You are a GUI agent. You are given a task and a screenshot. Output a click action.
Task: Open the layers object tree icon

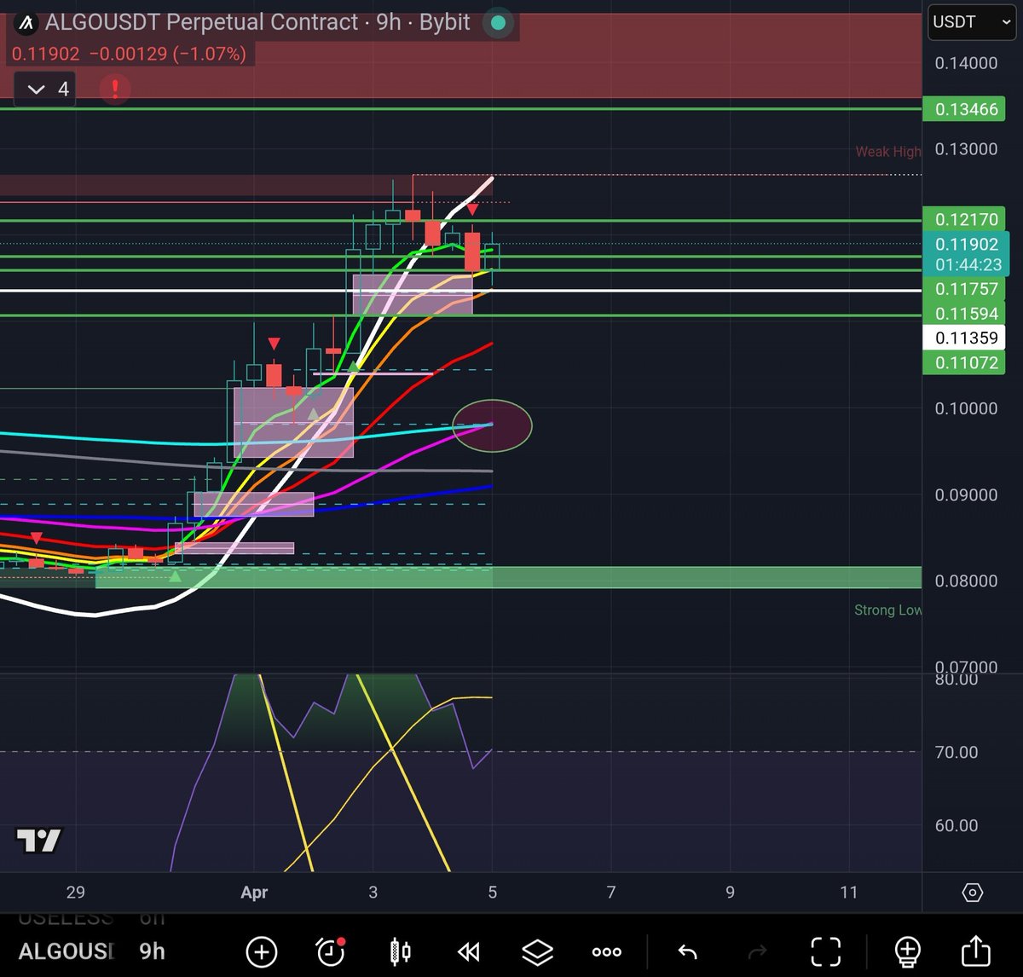click(537, 951)
